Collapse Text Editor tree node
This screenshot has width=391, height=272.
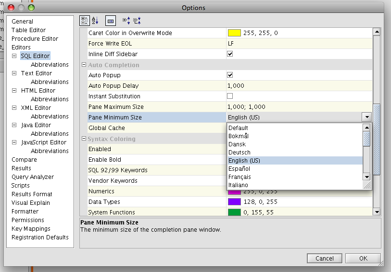point(14,73)
